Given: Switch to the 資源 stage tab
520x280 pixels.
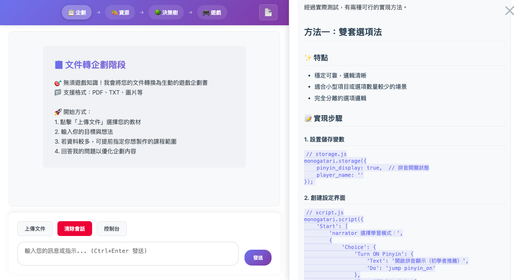Looking at the screenshot, I should pos(120,12).
